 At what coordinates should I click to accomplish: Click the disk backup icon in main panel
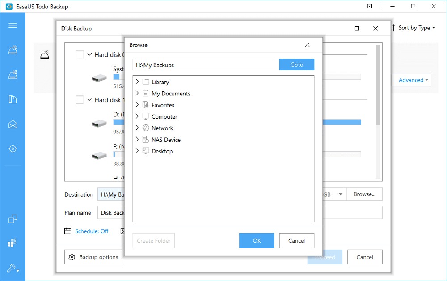44,54
